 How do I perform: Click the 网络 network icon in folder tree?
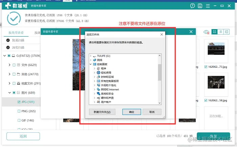(94, 60)
